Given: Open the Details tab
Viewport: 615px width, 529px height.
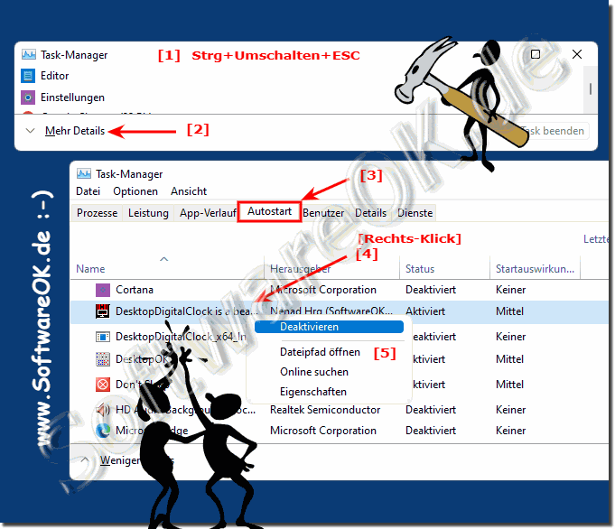Looking at the screenshot, I should click(x=370, y=213).
